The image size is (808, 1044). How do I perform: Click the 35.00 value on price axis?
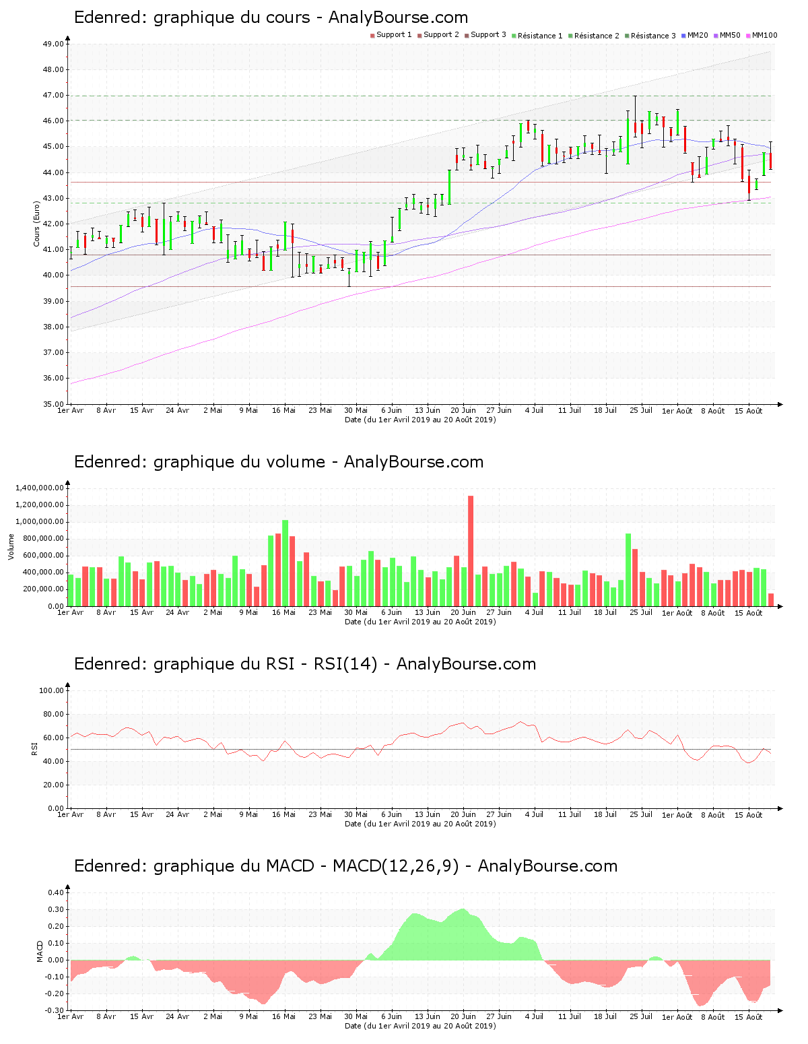53,405
